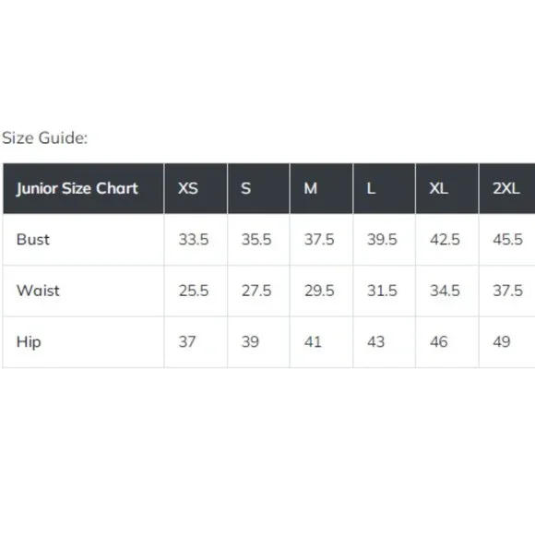Viewport: 535px width, 535px height.
Task: Click the XS column header
Action: click(196, 188)
